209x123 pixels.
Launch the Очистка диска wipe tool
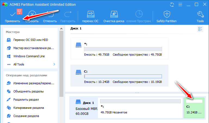click(x=114, y=17)
